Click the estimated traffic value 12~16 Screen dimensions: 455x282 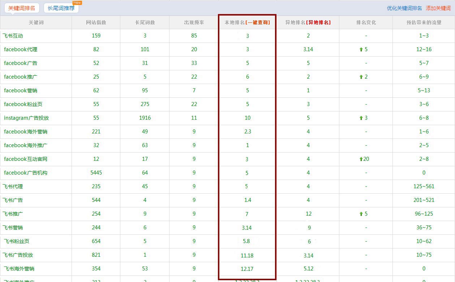pos(424,49)
